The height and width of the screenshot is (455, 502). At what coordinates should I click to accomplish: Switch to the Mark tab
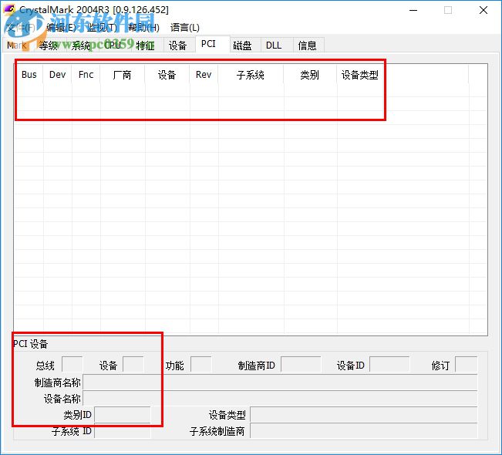pyautogui.click(x=17, y=45)
